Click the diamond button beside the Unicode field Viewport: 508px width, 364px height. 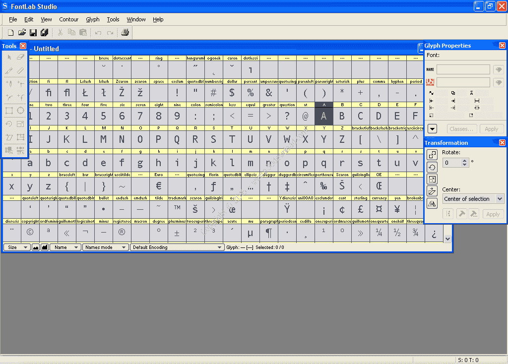click(x=498, y=82)
